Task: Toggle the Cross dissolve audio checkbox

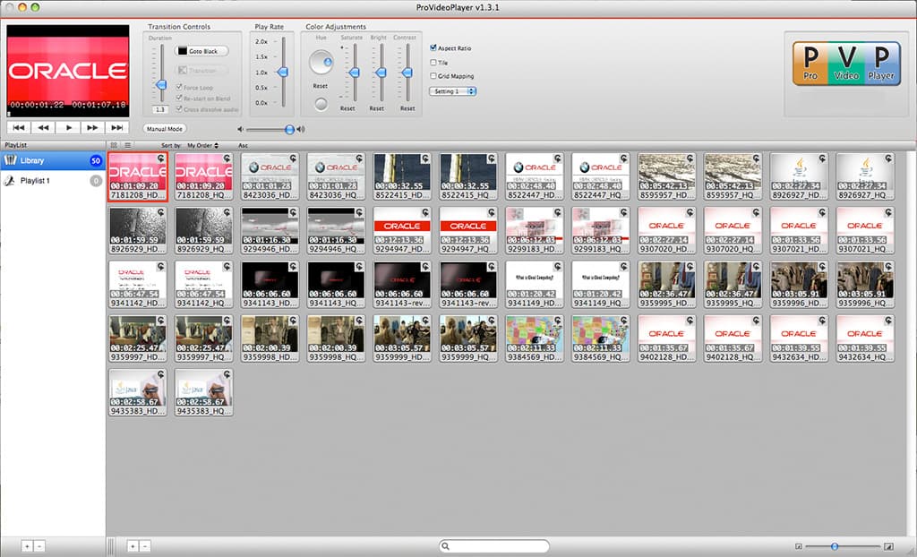Action: (x=179, y=109)
